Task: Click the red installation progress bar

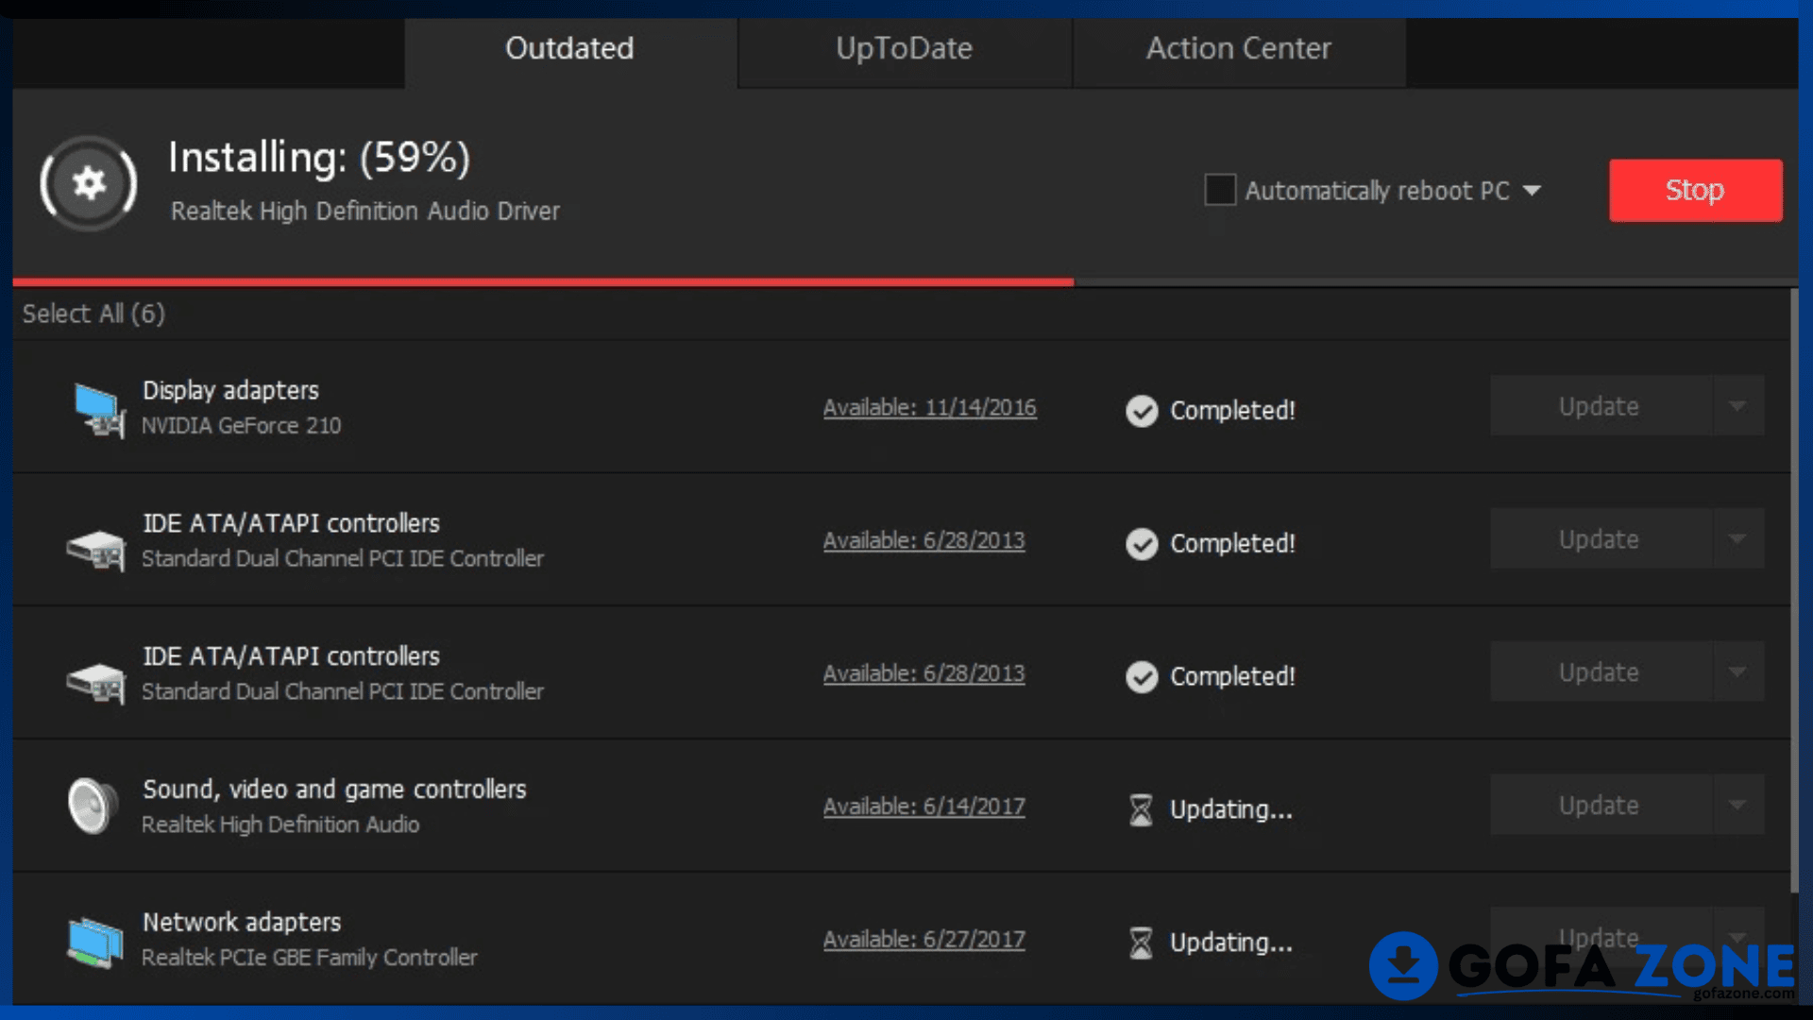Action: (x=543, y=281)
